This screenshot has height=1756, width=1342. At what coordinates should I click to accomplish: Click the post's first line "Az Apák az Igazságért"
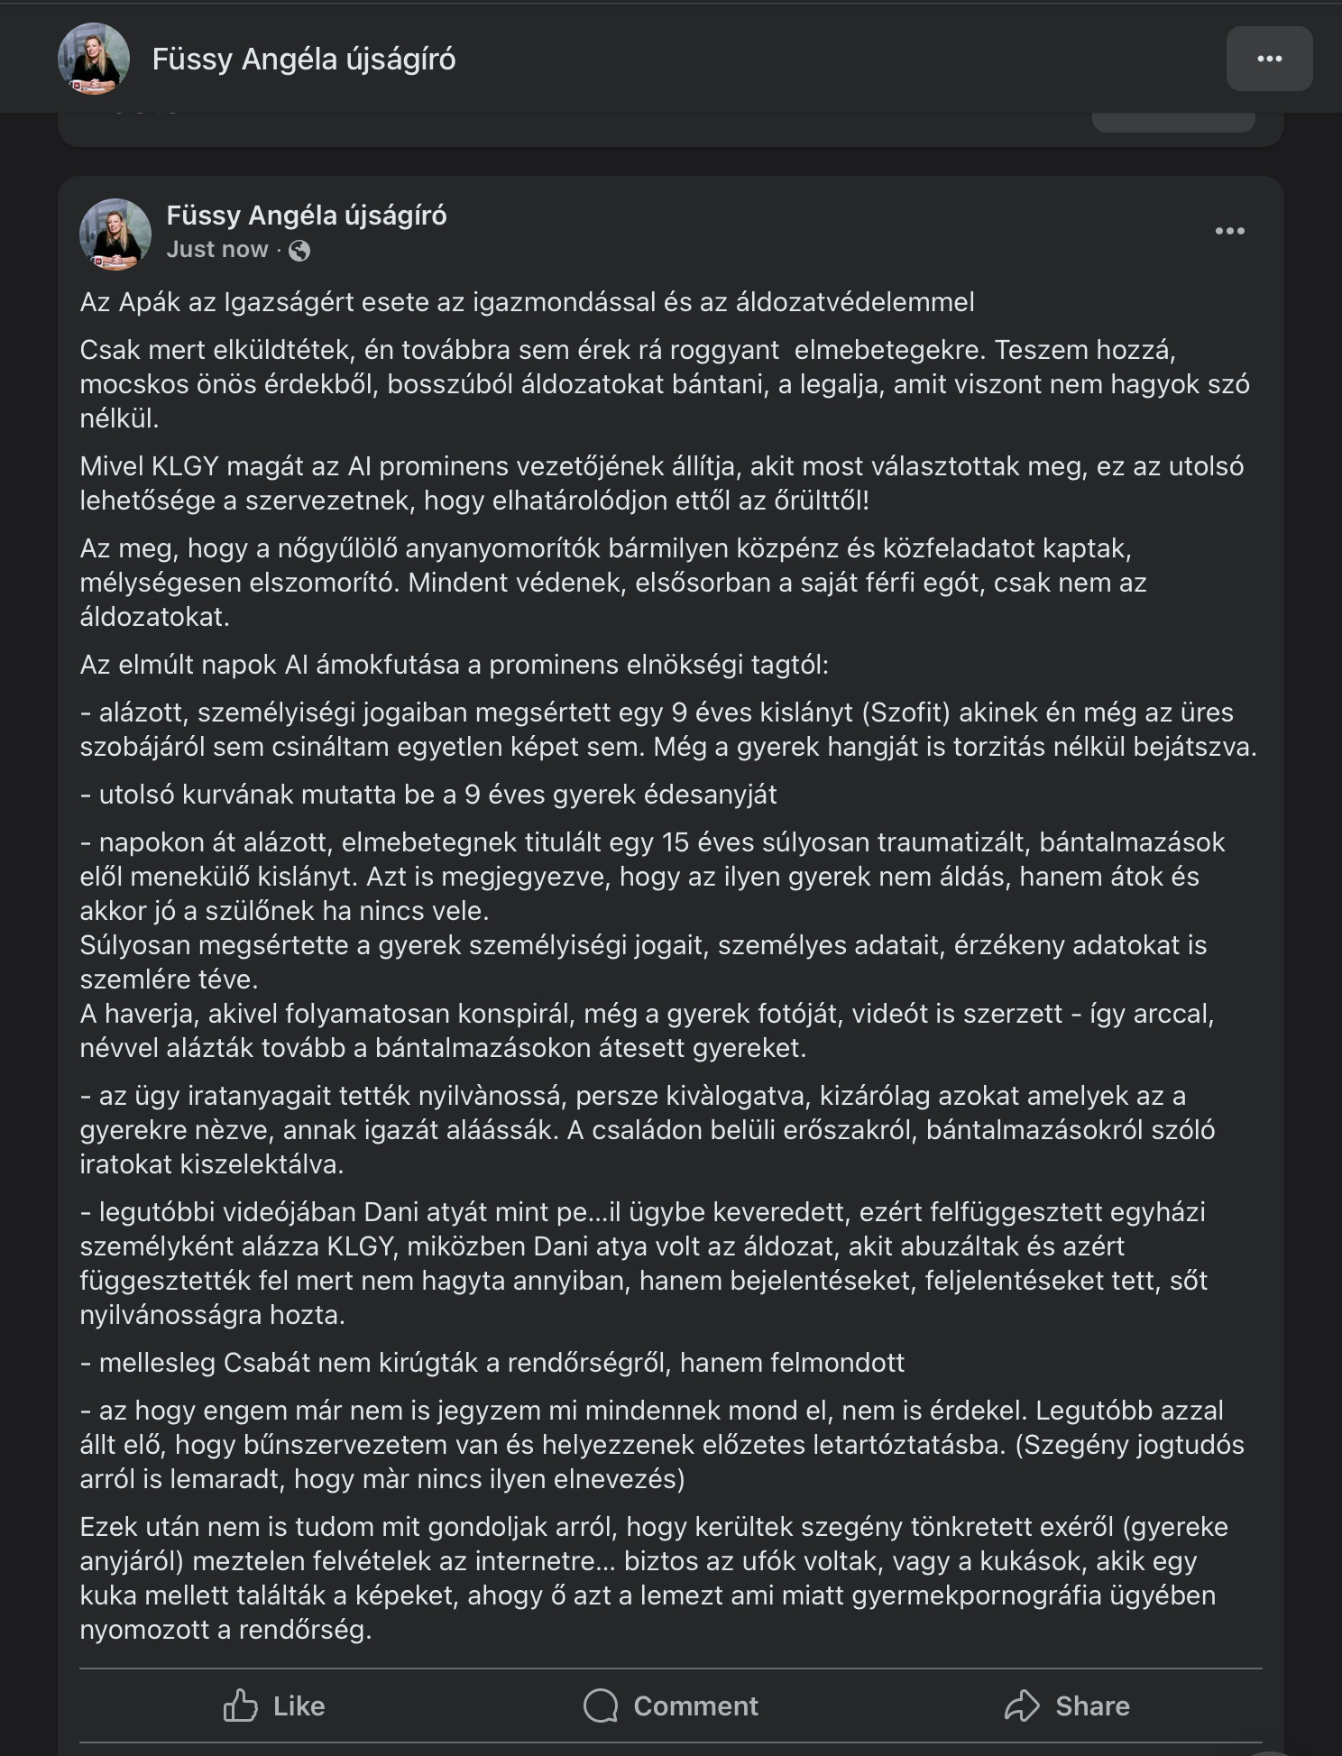[527, 302]
